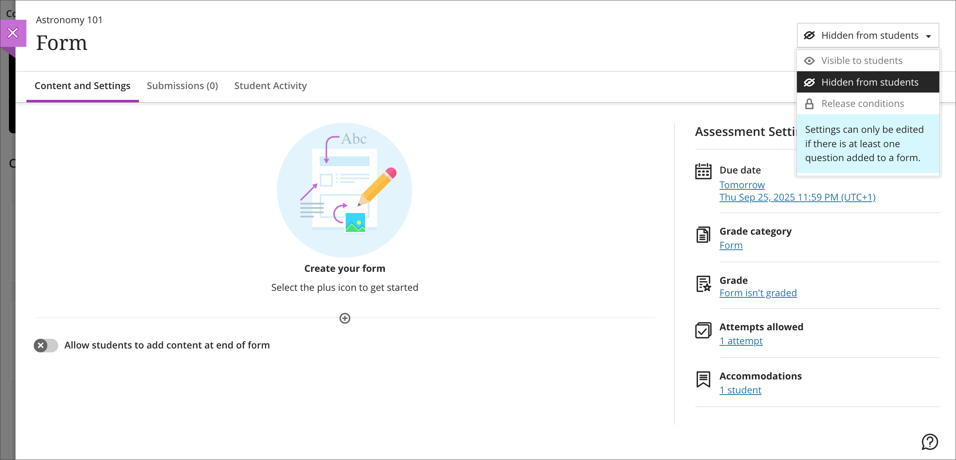Open the help question mark icon
This screenshot has height=460, width=956.
coord(930,442)
